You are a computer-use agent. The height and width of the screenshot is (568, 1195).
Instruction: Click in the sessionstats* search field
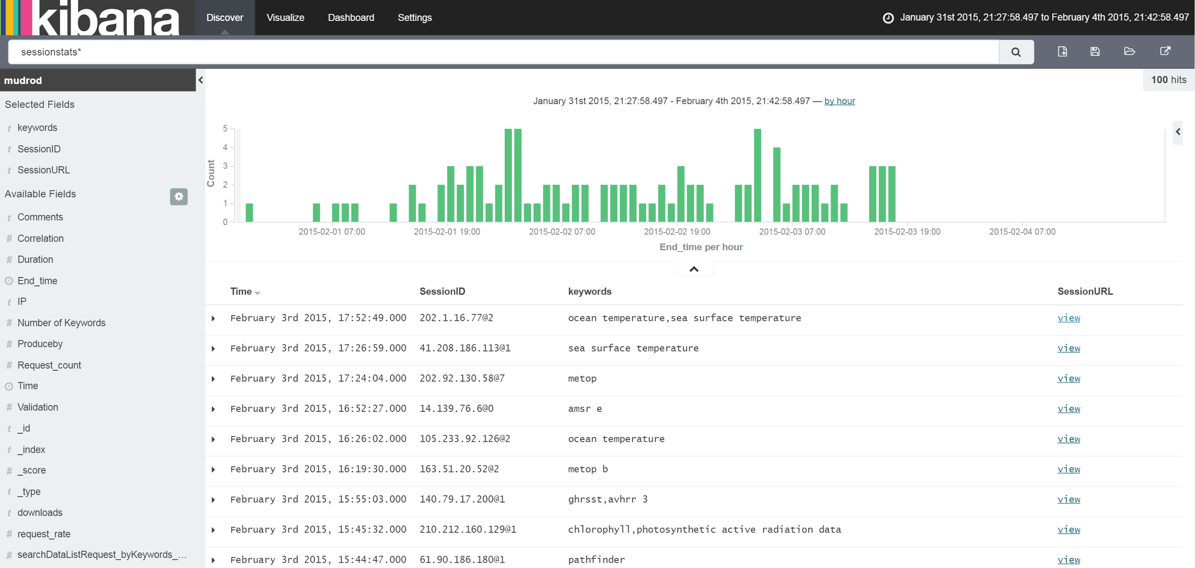pyautogui.click(x=503, y=52)
